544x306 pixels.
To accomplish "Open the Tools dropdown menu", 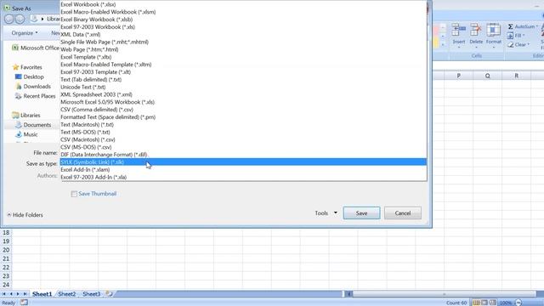I will pyautogui.click(x=326, y=213).
